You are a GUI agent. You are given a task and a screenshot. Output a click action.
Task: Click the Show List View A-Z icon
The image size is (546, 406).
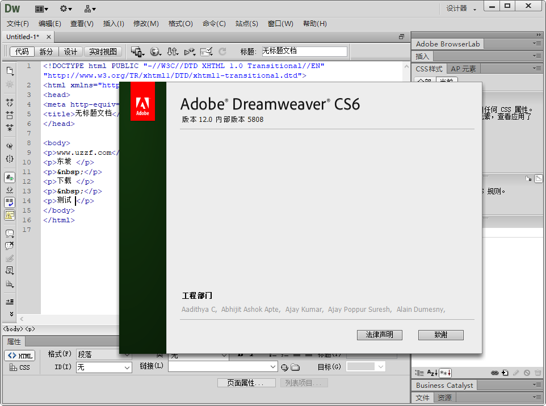point(432,373)
